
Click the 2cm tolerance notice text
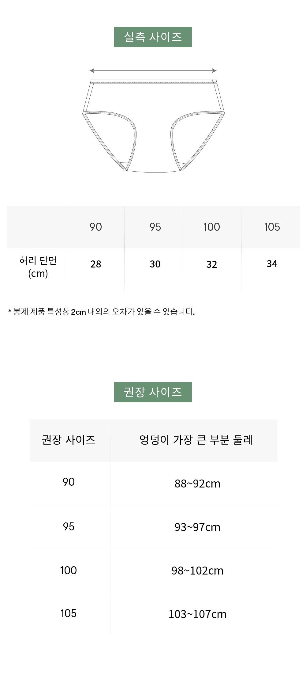tap(101, 312)
